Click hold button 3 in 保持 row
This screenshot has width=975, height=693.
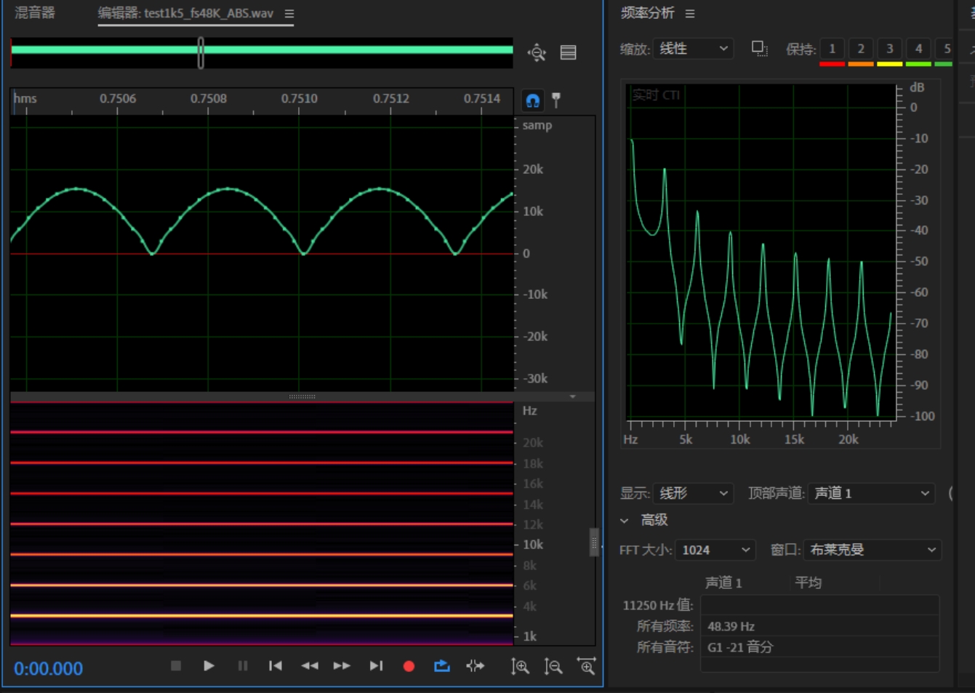(x=889, y=49)
